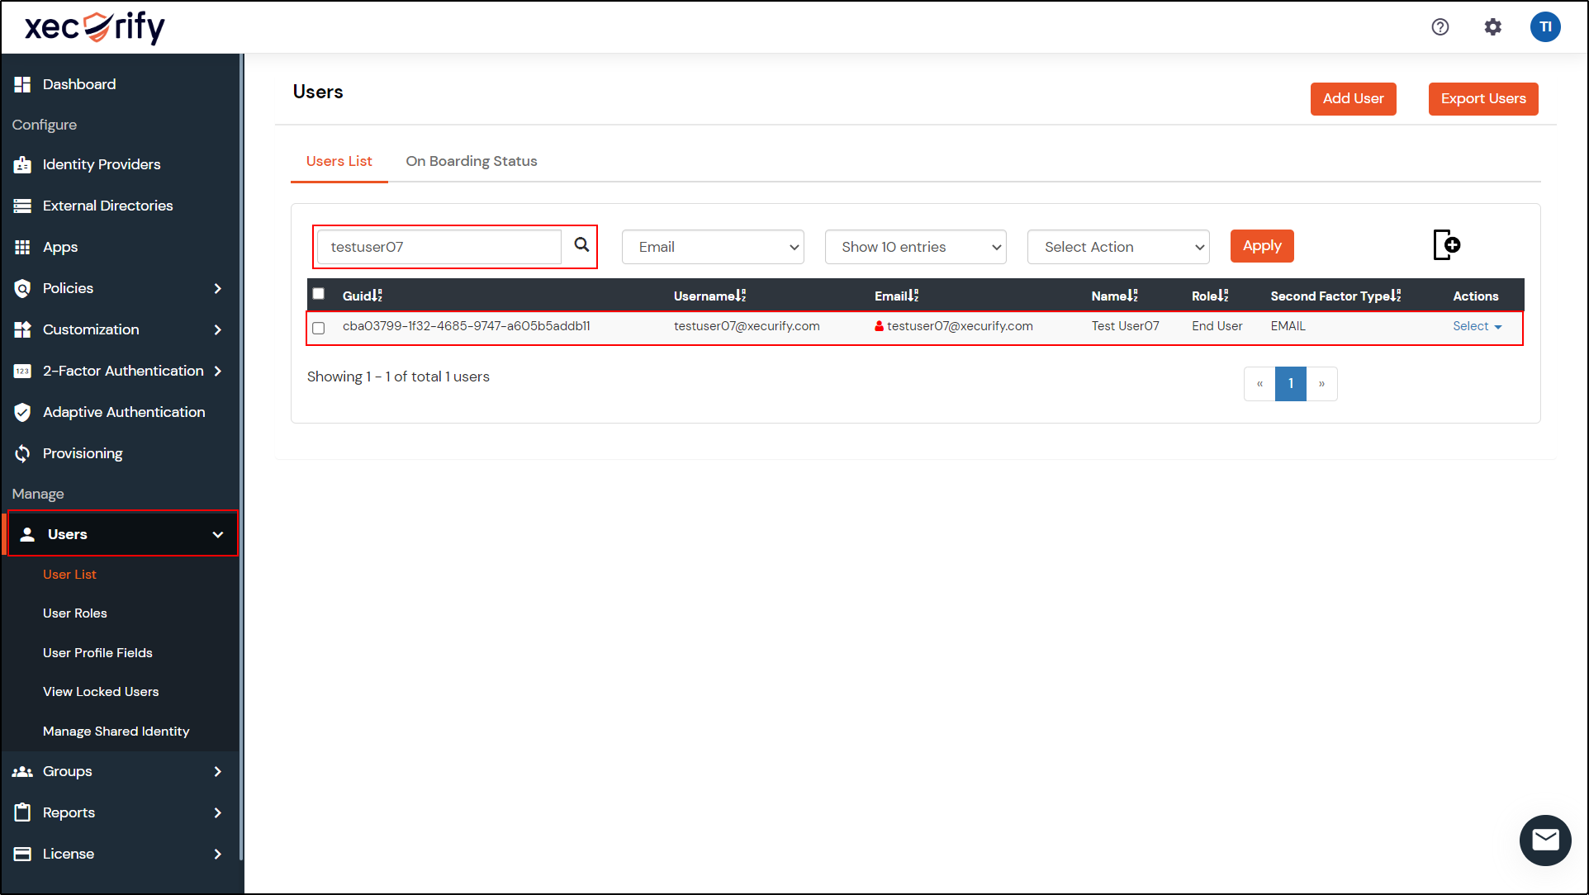Select Identity Providers in the sidebar
This screenshot has height=895, width=1589.
(x=102, y=164)
